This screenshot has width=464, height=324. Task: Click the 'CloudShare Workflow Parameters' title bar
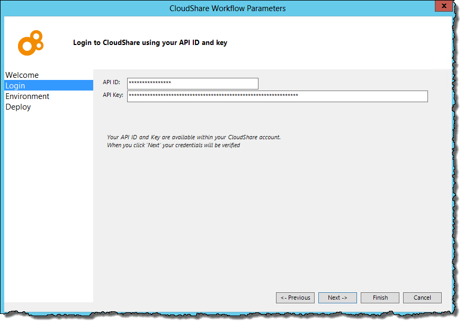click(227, 8)
